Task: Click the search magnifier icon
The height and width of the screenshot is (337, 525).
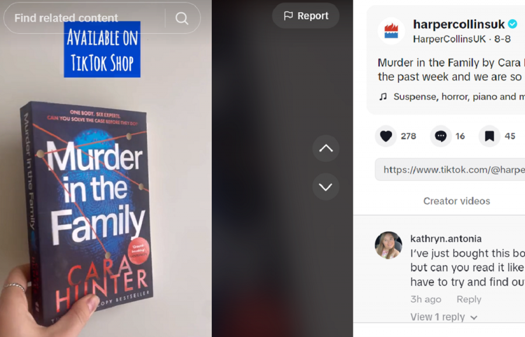Action: pyautogui.click(x=182, y=18)
